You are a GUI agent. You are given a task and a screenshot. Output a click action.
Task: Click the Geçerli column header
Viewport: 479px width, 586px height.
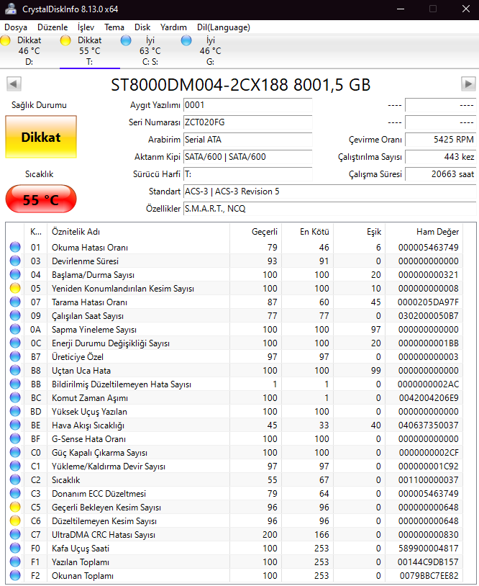point(256,232)
